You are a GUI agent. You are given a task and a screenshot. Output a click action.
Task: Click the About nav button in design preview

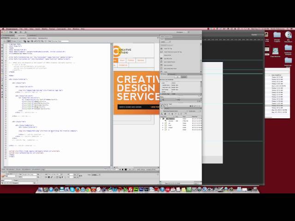tap(122, 60)
